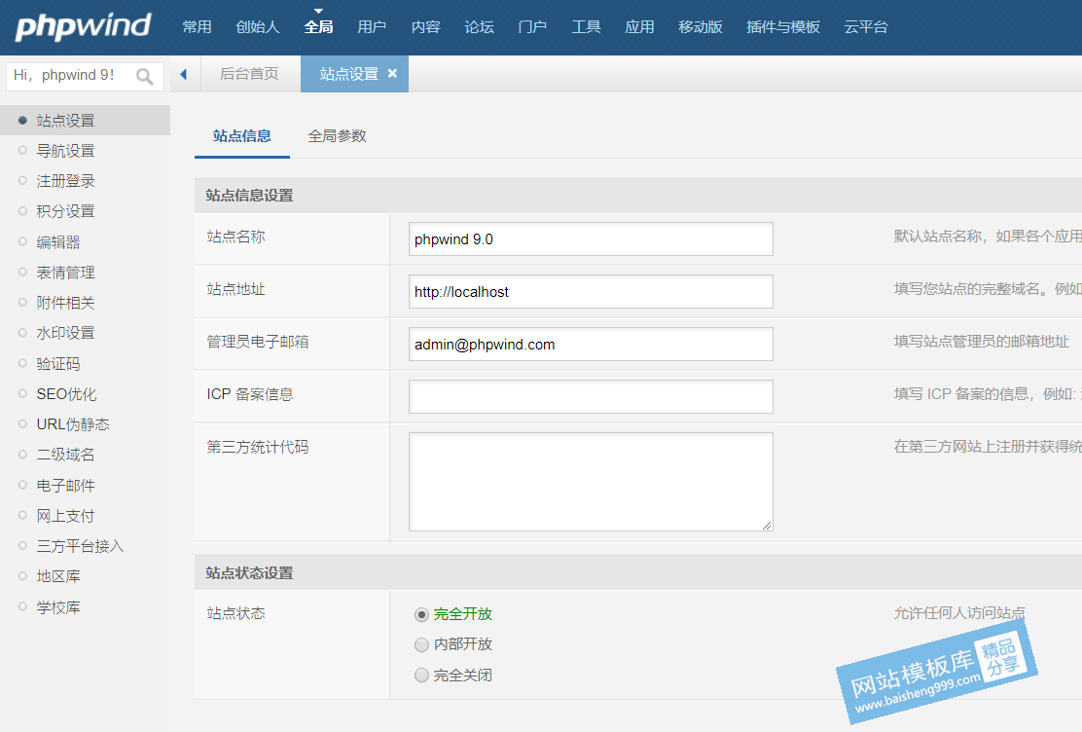Click the 站点地址 input field
1082x732 pixels.
tap(591, 291)
